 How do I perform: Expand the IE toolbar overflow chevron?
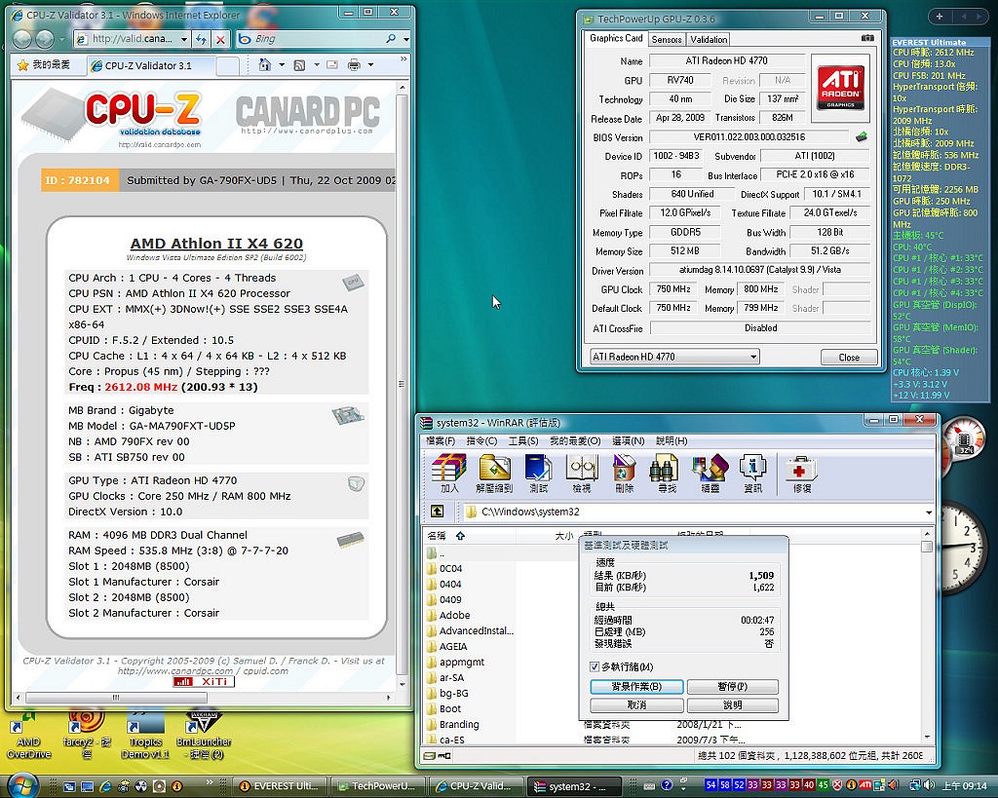[x=403, y=59]
